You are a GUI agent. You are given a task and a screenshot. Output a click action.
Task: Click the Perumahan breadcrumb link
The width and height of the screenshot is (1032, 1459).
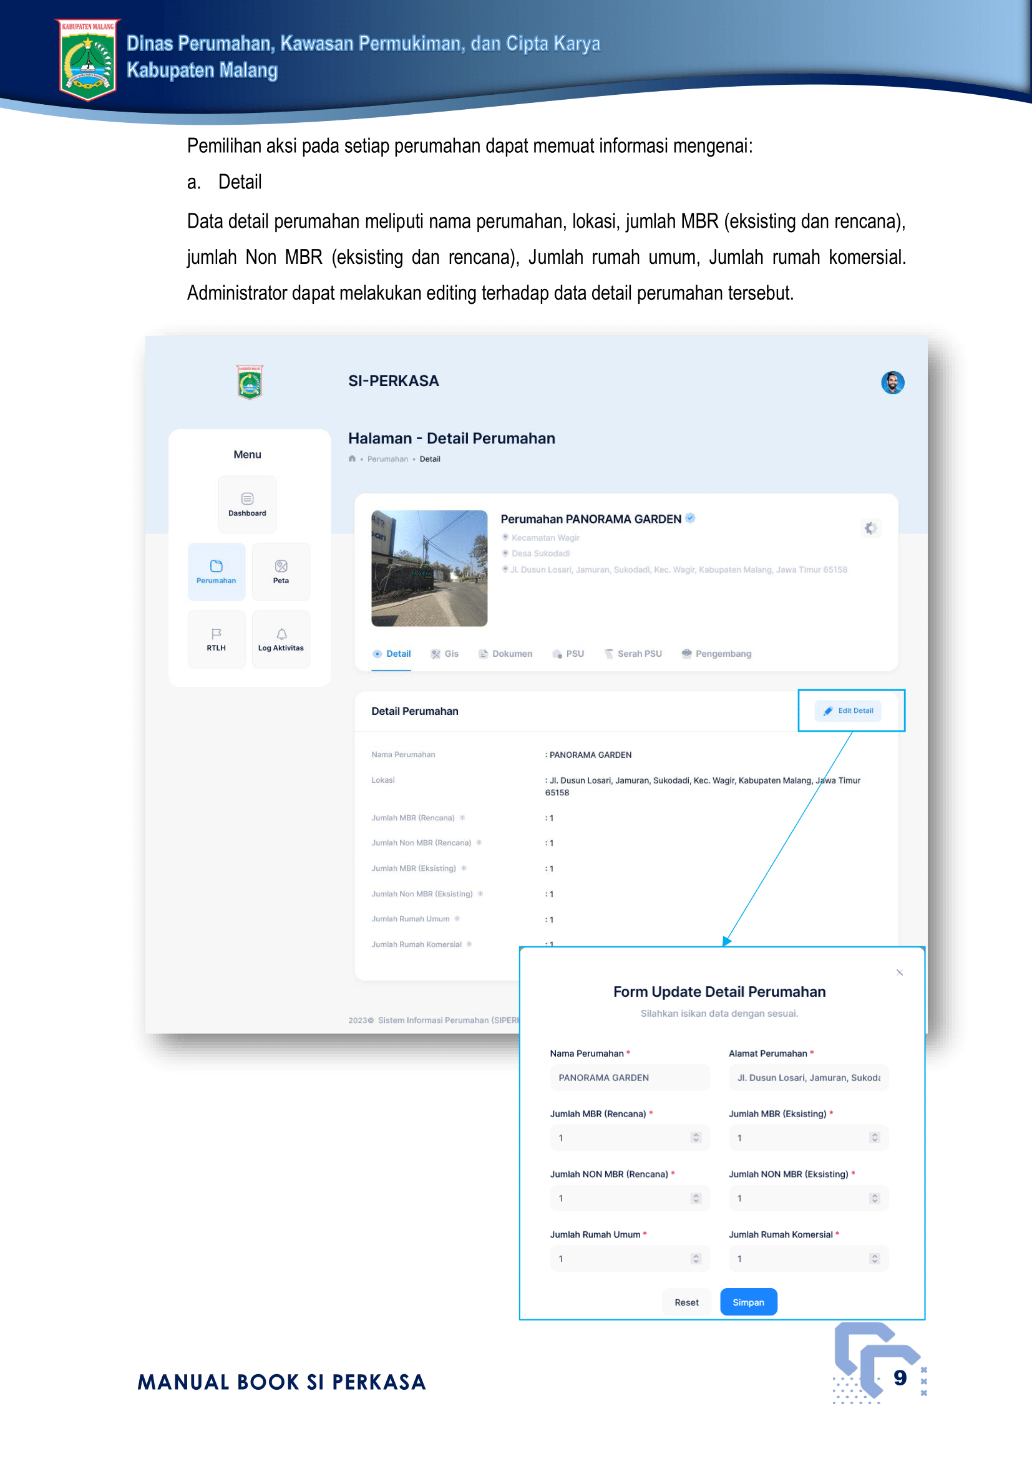click(x=387, y=459)
